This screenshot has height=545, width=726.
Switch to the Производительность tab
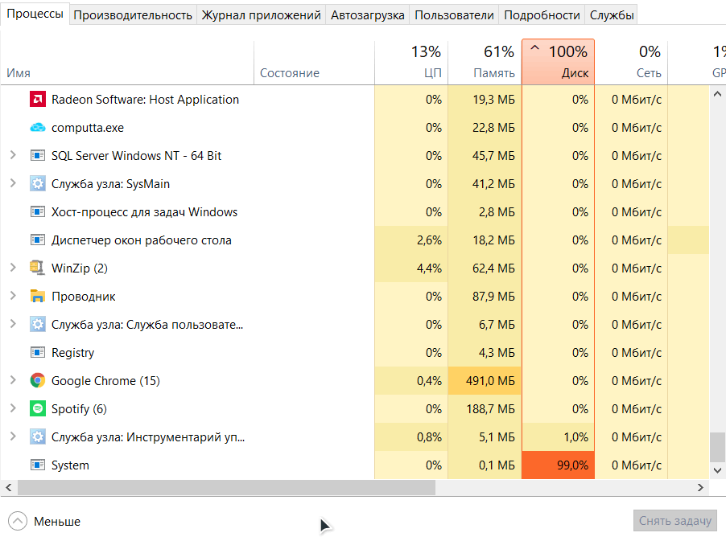[x=133, y=14]
